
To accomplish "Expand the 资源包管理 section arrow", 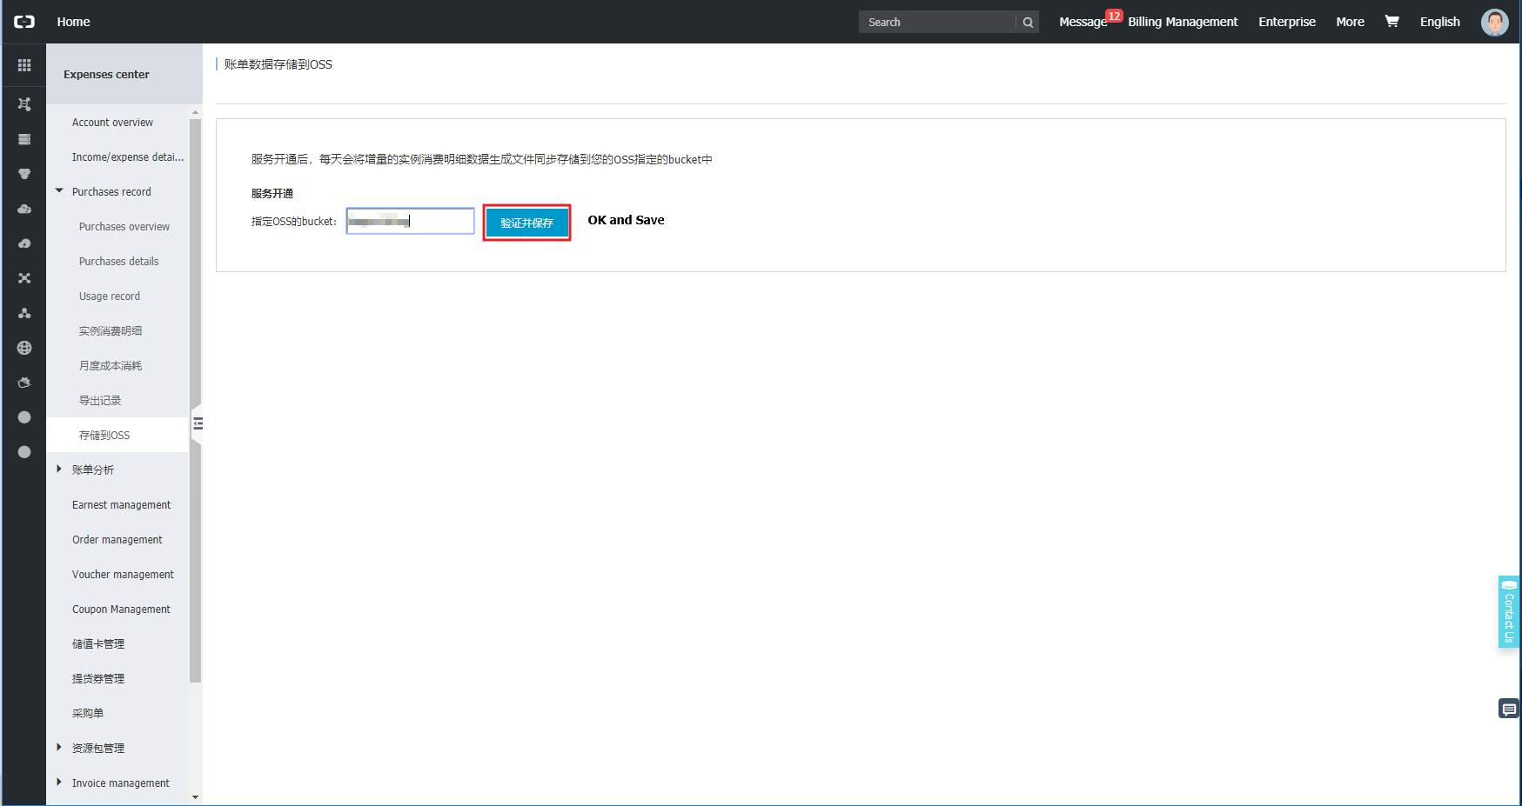I will 59,748.
